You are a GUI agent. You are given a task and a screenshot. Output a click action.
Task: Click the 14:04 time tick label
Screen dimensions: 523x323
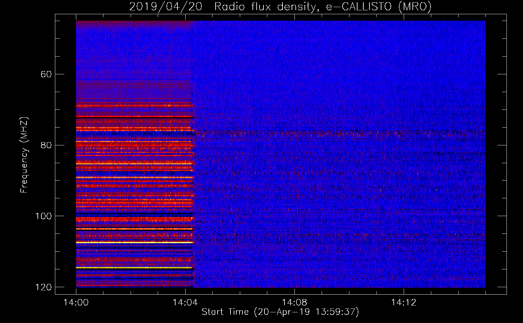point(185,303)
